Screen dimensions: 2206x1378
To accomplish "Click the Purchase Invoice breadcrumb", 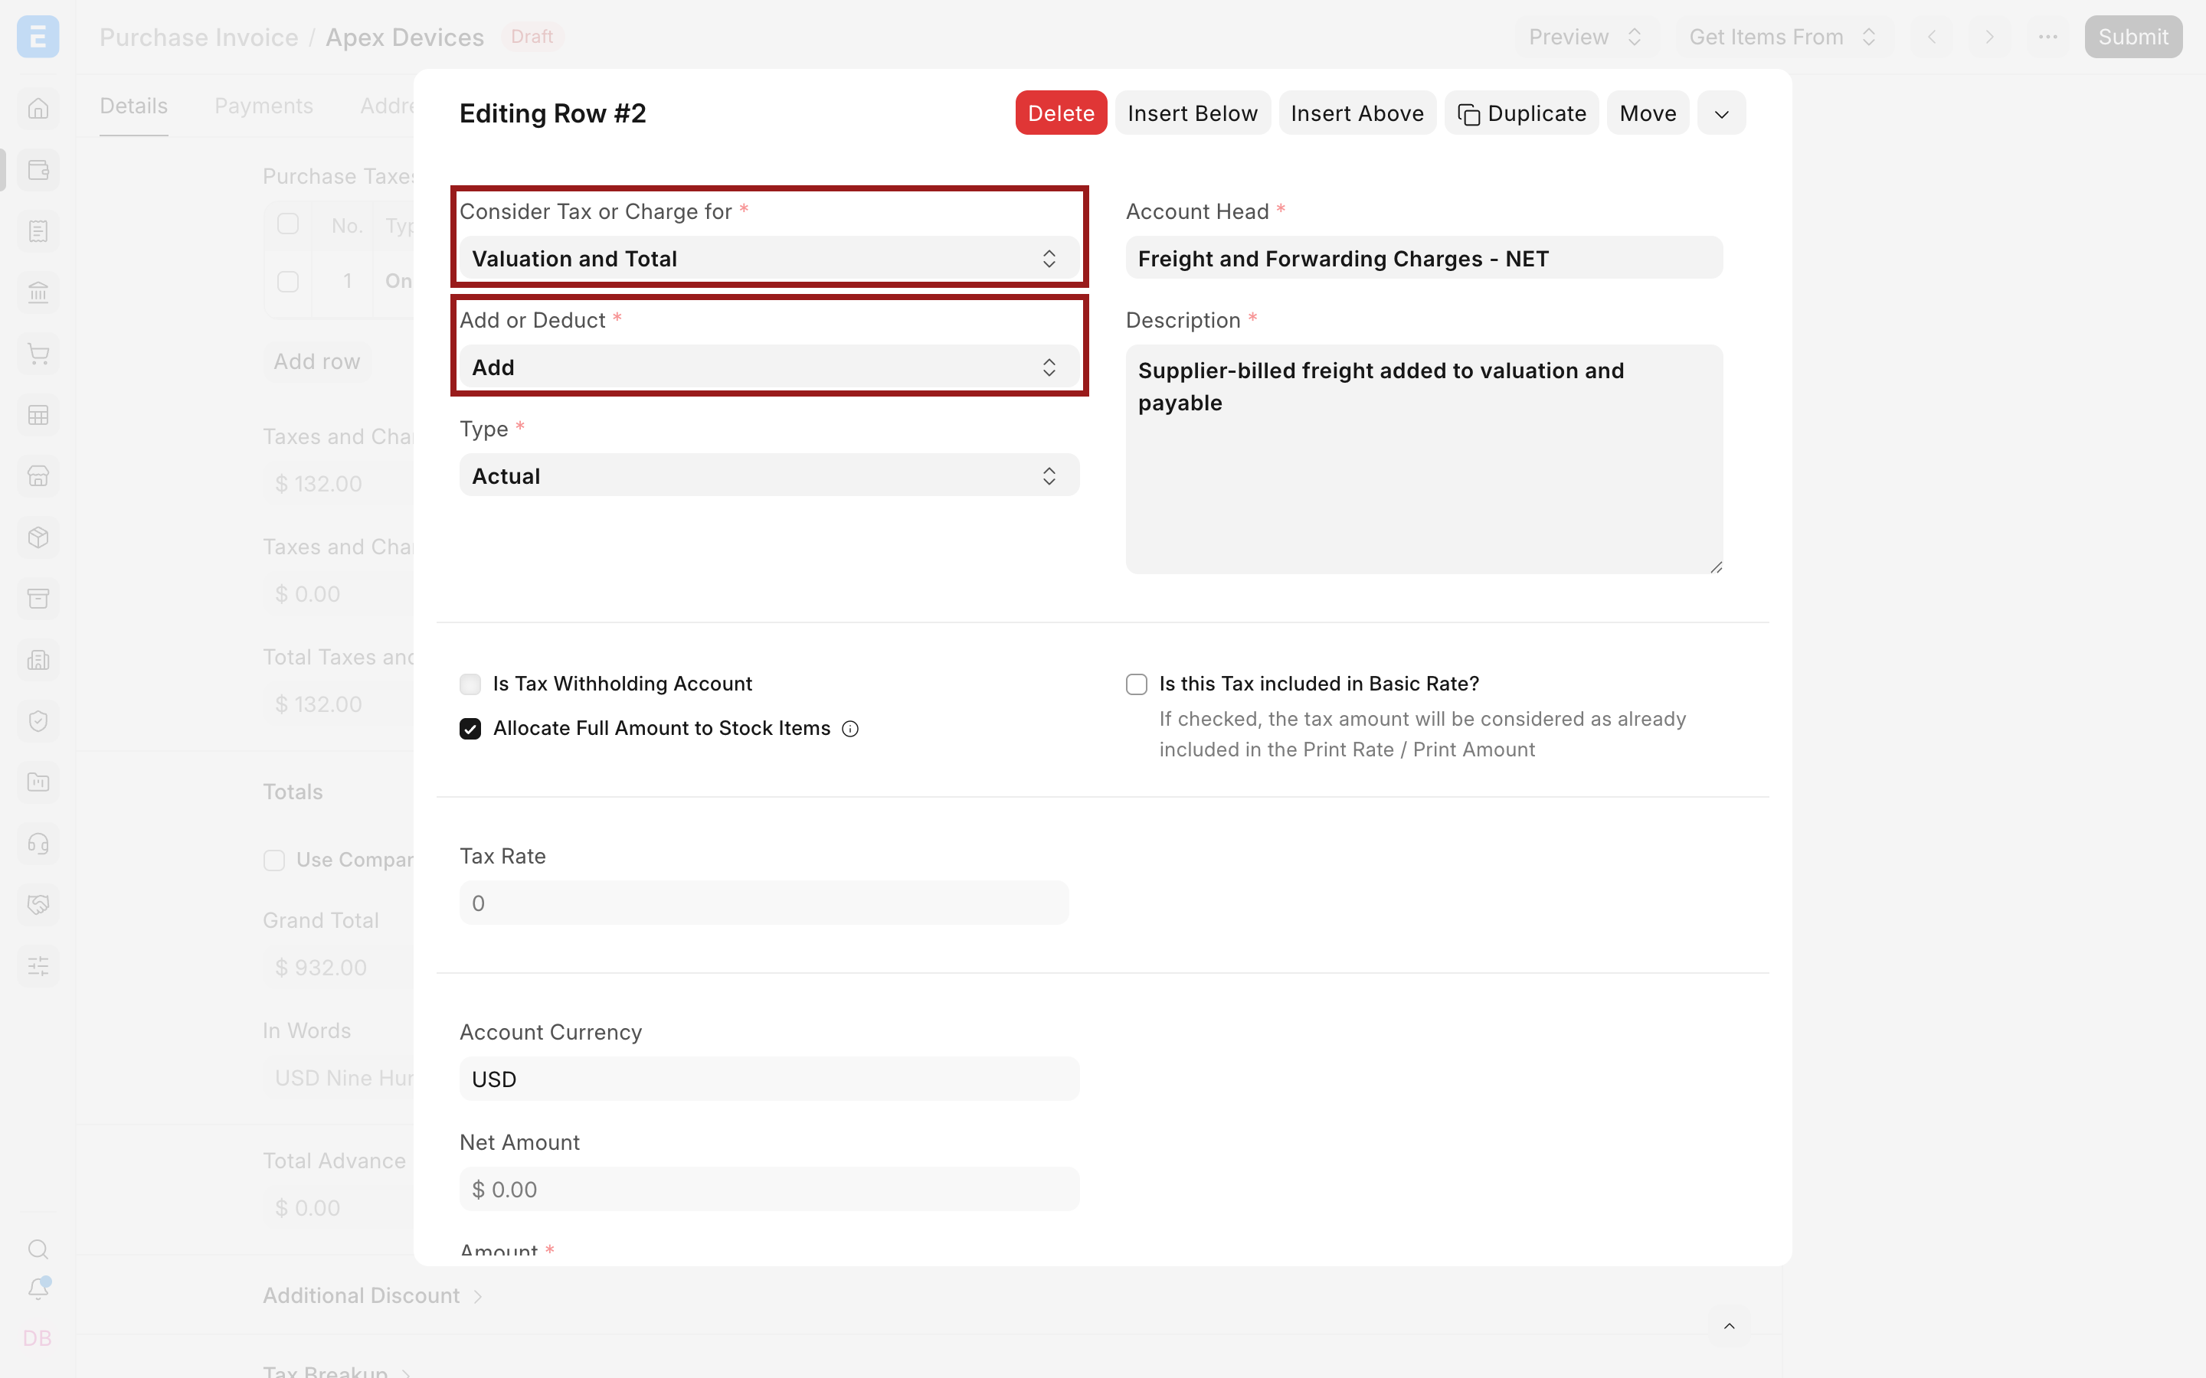I will coord(198,37).
